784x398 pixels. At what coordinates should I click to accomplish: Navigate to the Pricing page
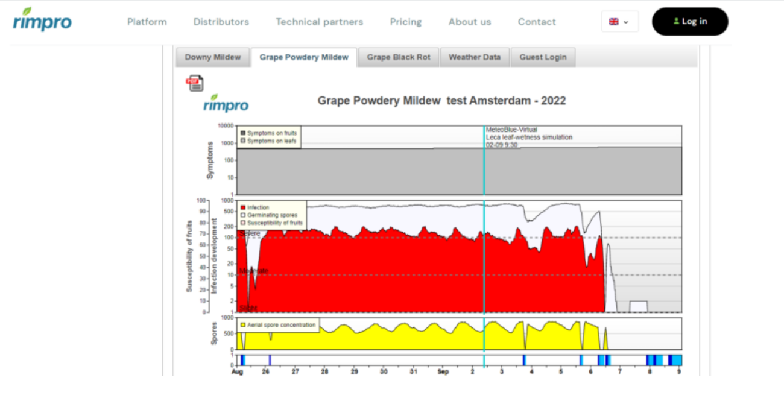click(x=405, y=22)
